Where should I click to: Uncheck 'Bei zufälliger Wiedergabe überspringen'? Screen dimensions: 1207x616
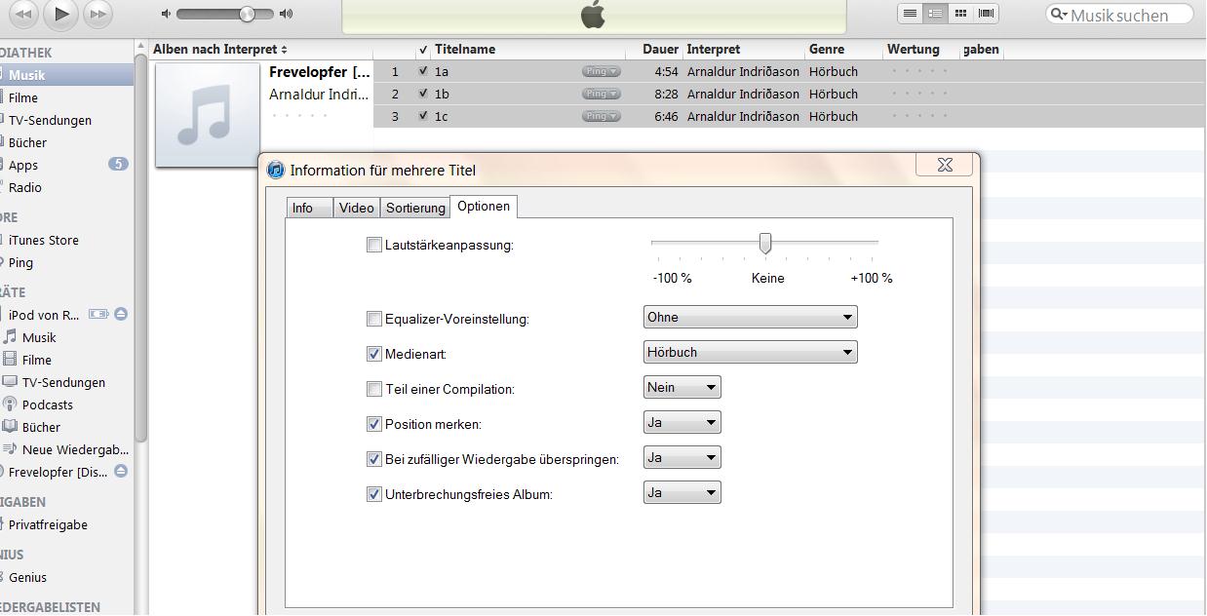point(374,459)
